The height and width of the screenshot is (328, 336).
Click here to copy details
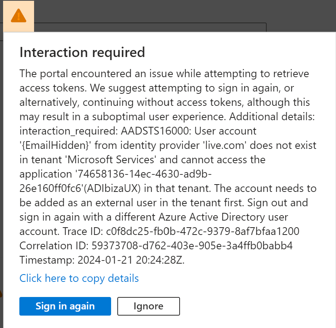click(79, 278)
